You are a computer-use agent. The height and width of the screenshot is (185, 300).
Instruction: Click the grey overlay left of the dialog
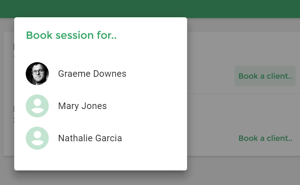pos(7,96)
